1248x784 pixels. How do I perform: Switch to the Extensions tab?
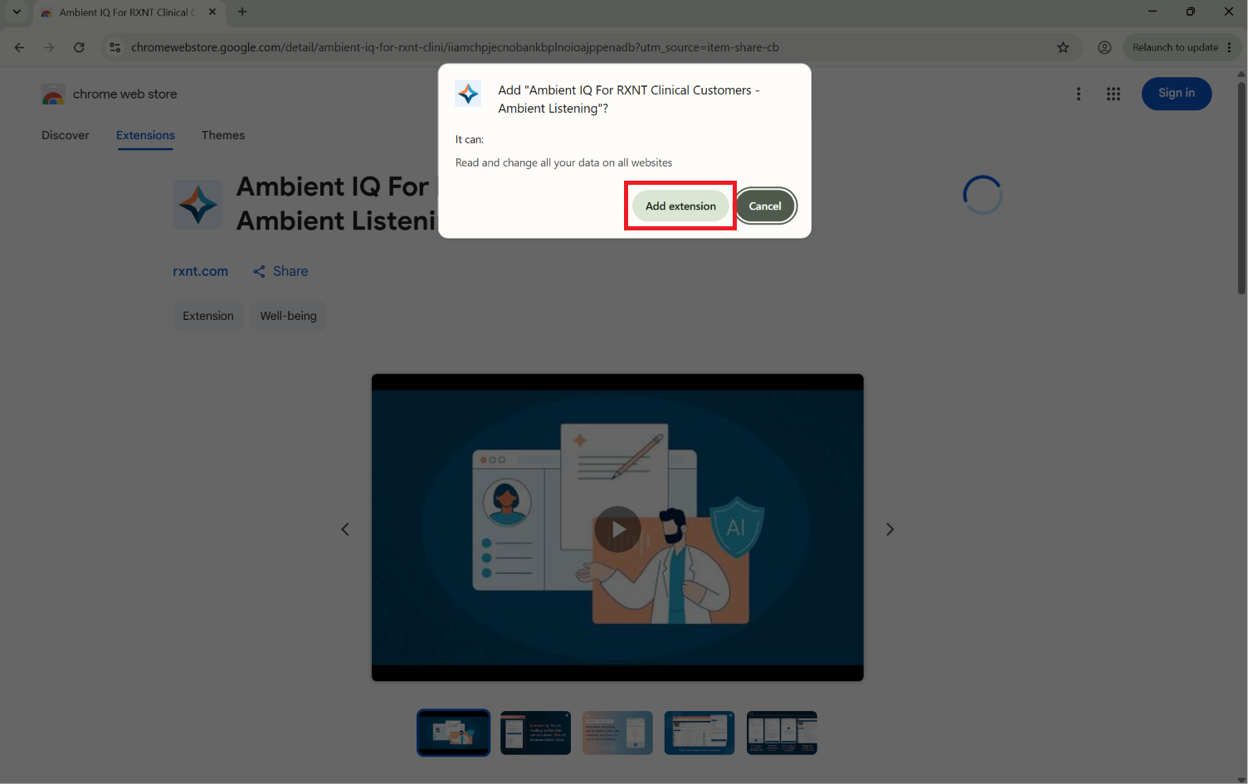[145, 135]
